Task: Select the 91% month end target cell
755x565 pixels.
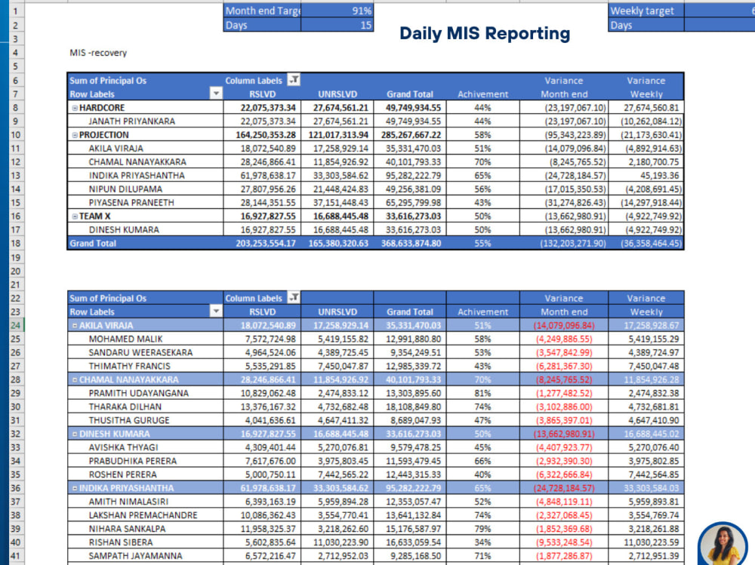Action: (x=337, y=11)
